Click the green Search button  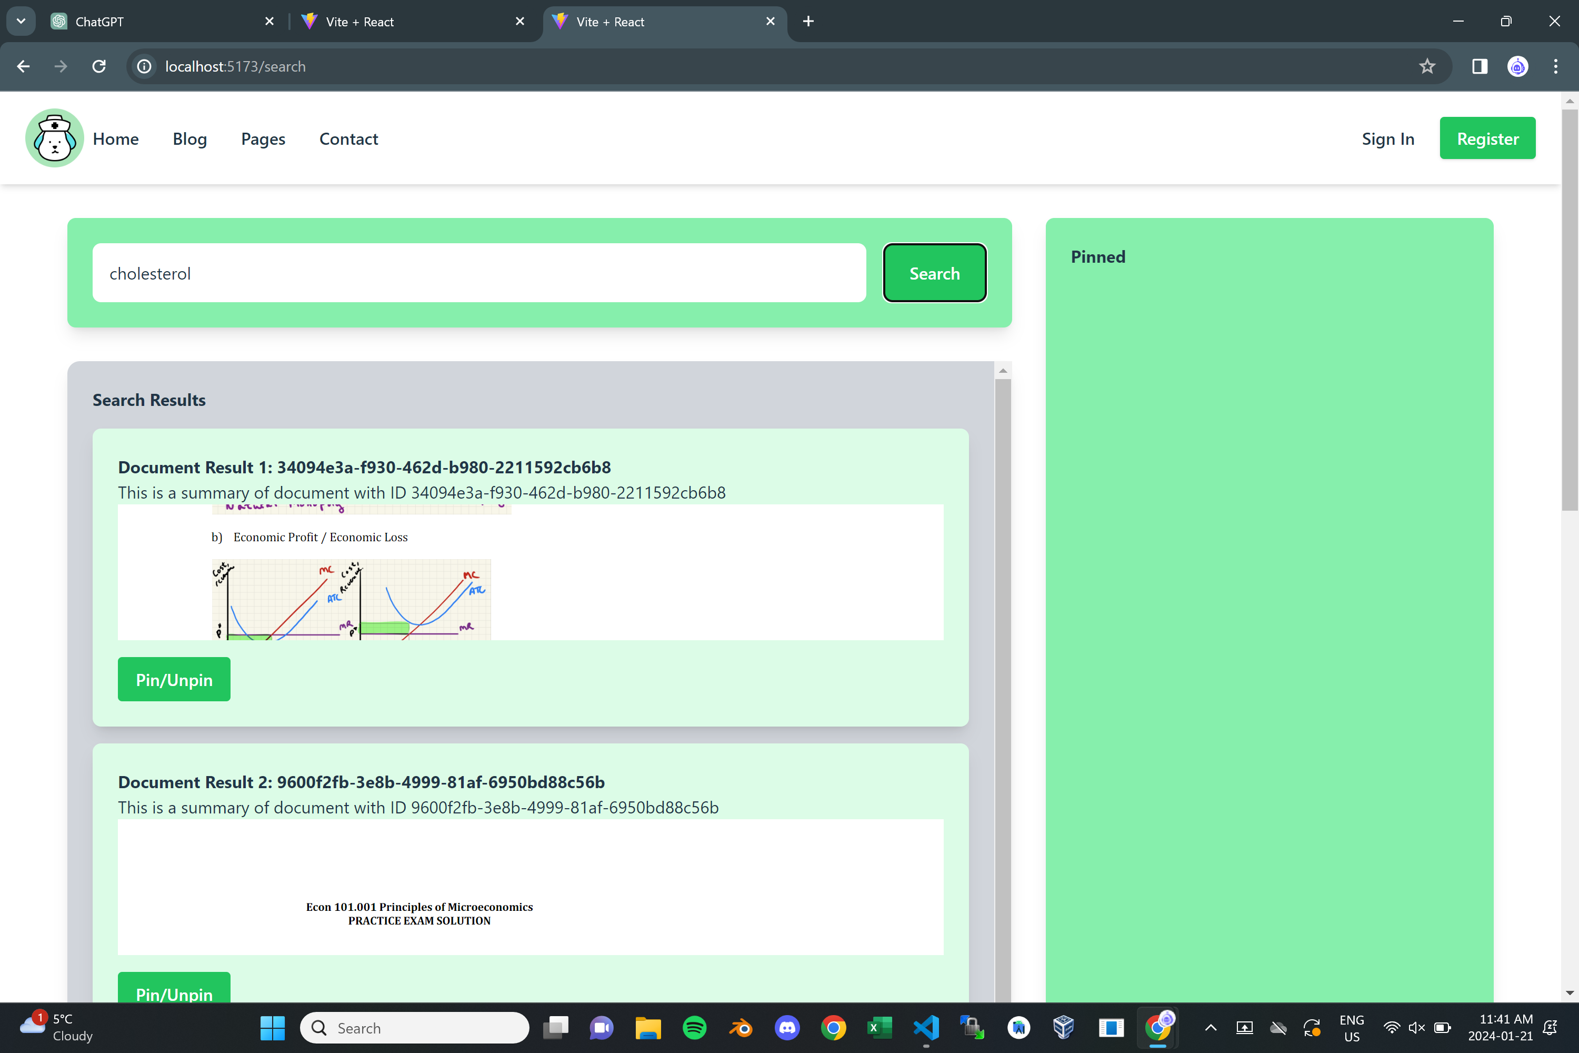click(934, 273)
